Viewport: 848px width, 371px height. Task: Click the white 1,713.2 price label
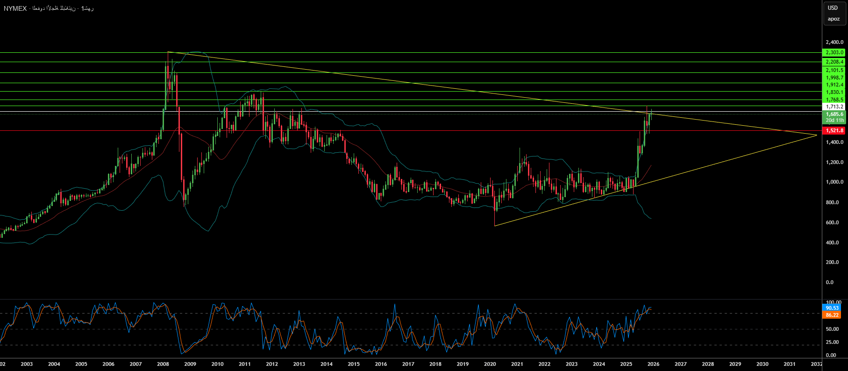pos(834,107)
